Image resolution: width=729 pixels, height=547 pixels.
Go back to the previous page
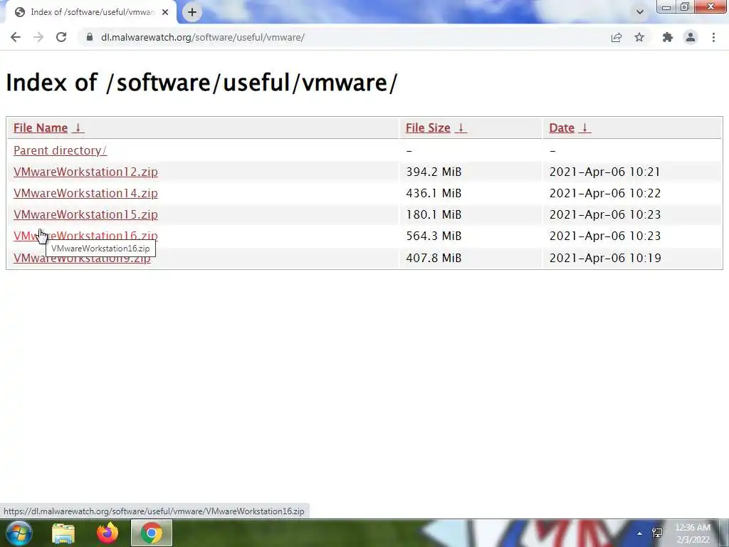(16, 37)
